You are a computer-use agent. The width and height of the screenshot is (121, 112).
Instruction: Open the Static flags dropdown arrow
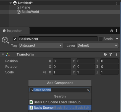point(117,39)
